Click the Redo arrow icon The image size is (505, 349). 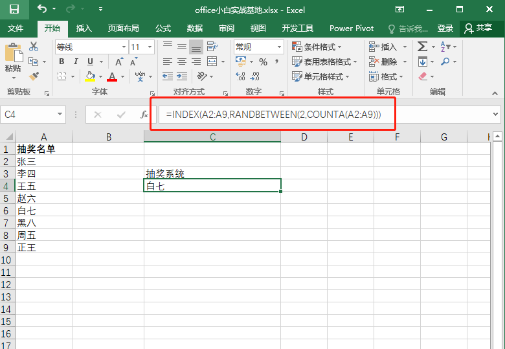click(70, 9)
